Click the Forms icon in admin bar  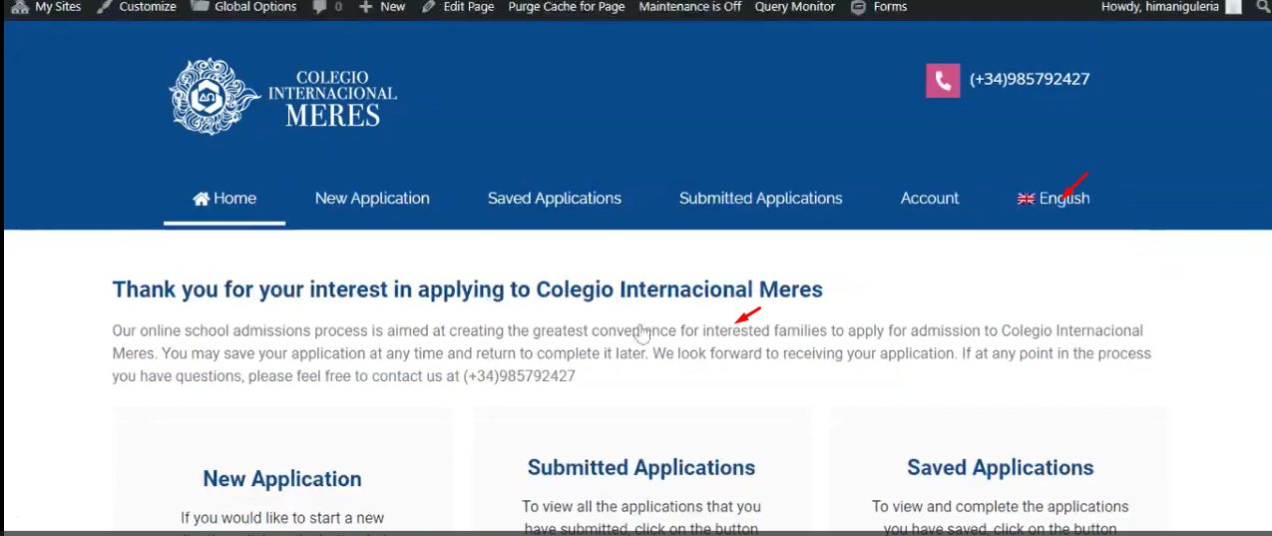tap(858, 7)
